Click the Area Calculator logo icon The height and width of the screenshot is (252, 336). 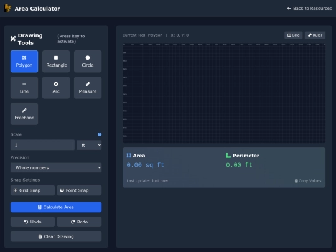[7, 8]
